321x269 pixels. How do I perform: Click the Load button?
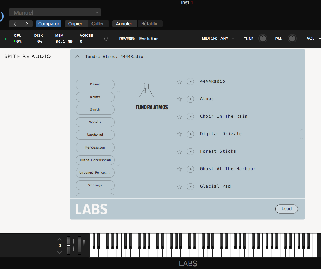(x=286, y=209)
